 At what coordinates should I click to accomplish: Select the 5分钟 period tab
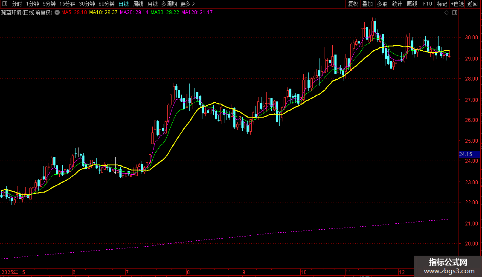[x=49, y=4]
